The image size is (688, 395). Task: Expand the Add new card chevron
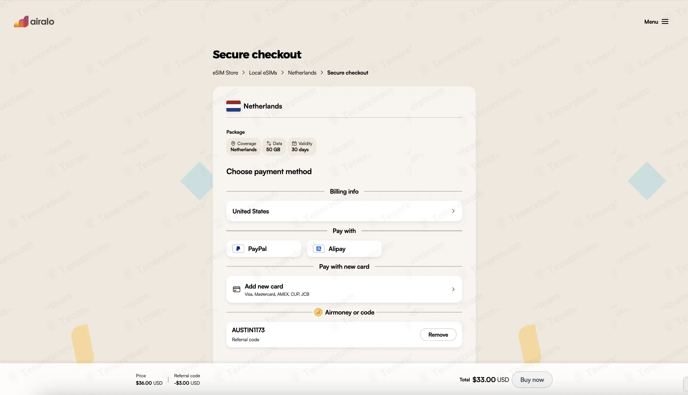pyautogui.click(x=453, y=290)
